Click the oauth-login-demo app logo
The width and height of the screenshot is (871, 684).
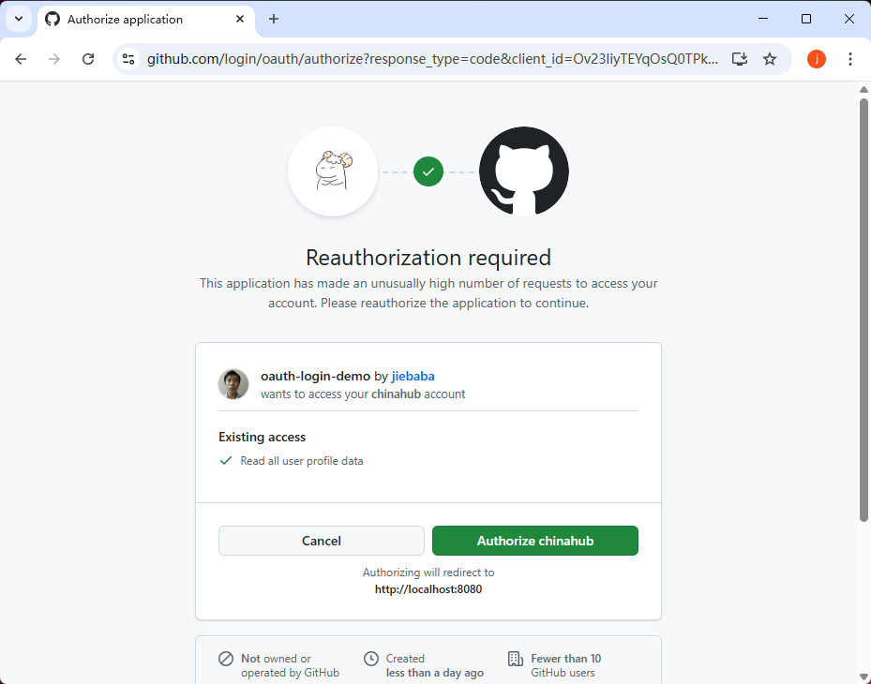[x=333, y=171]
